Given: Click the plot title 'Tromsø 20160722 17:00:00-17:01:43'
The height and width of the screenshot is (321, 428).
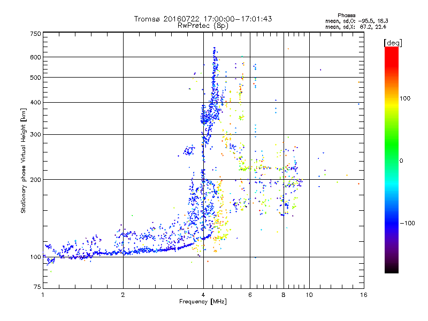Looking at the screenshot, I should pyautogui.click(x=203, y=19).
